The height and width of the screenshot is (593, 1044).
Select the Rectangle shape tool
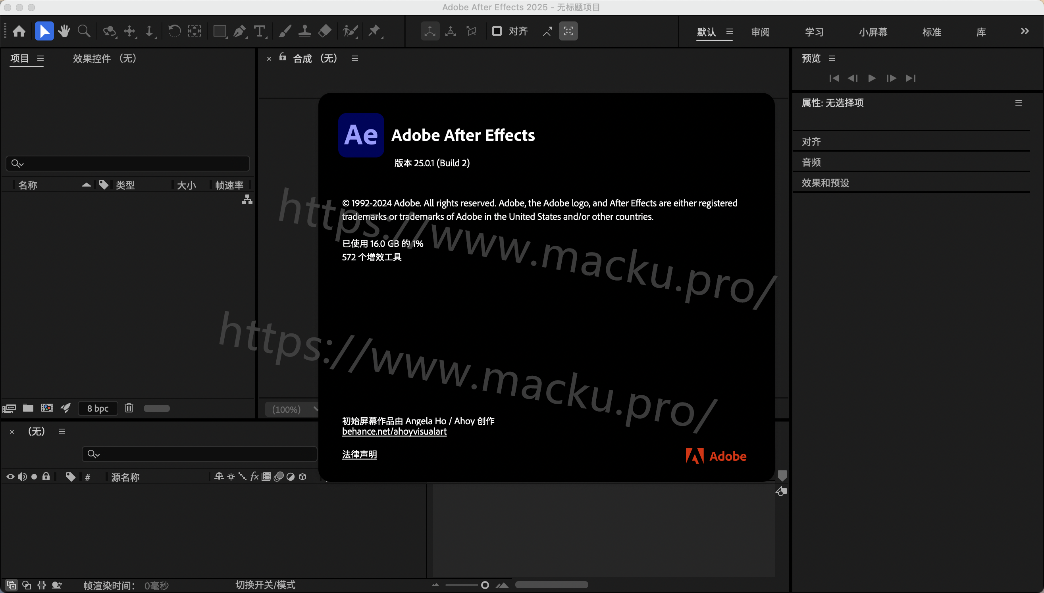coord(220,31)
